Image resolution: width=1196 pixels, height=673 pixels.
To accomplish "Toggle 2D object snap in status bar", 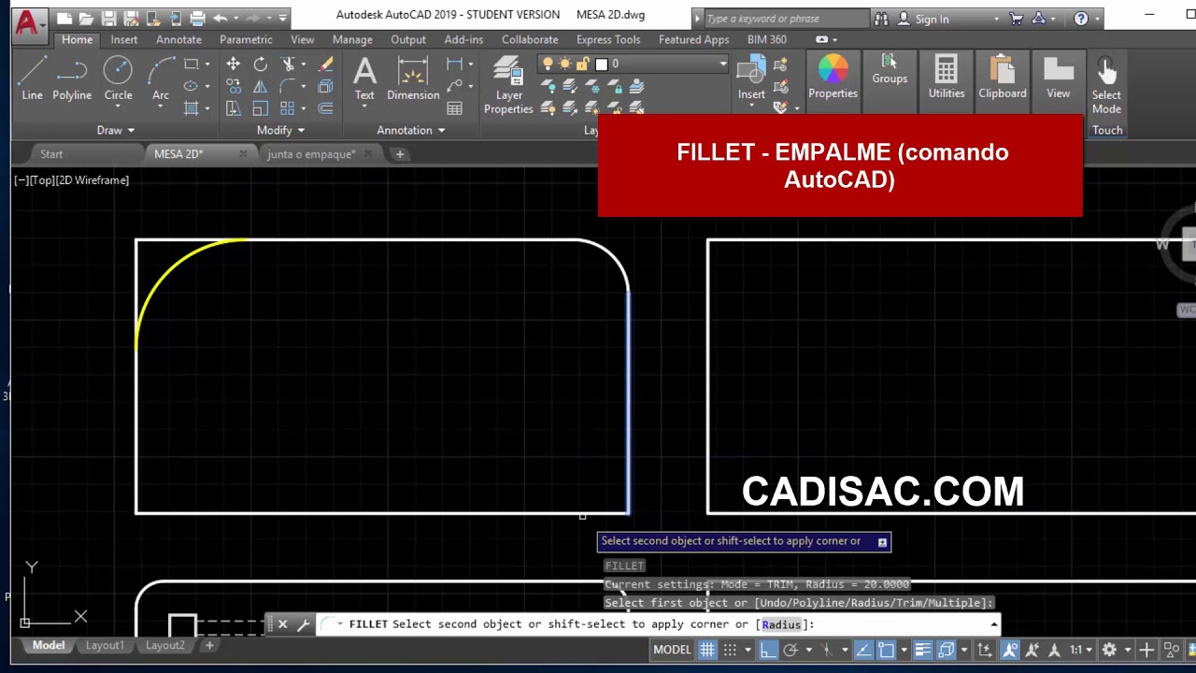I will click(x=887, y=650).
